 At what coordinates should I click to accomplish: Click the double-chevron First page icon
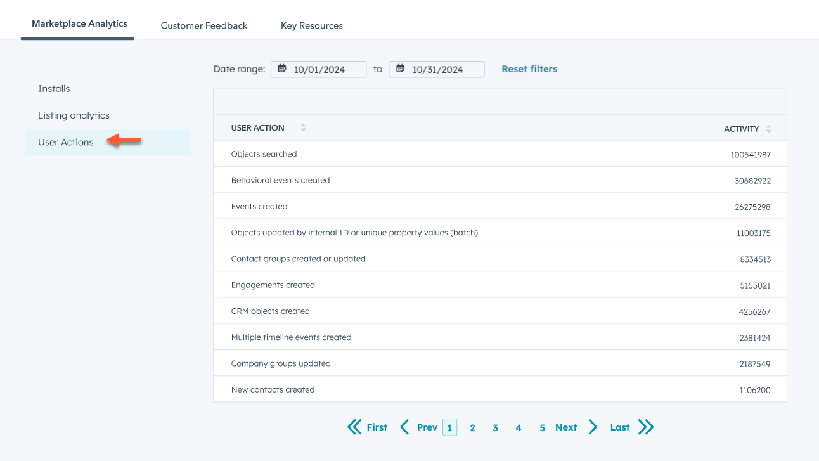pyautogui.click(x=354, y=427)
